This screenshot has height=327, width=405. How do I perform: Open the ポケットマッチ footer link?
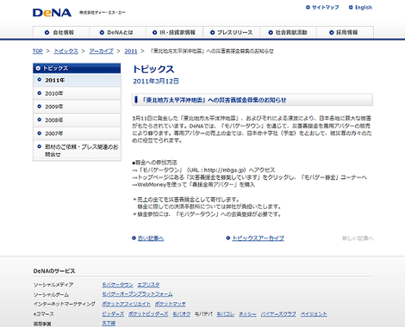click(170, 304)
